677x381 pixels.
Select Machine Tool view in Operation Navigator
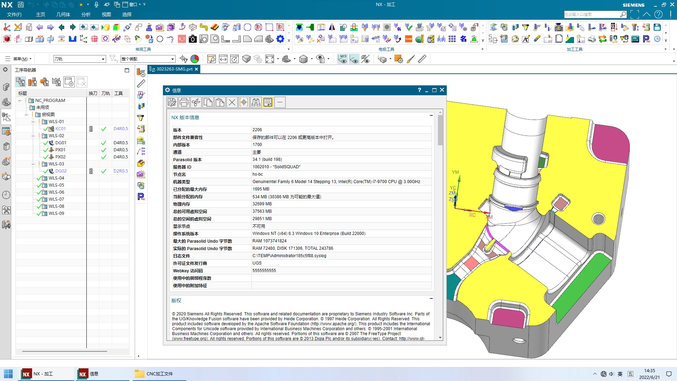[x=32, y=82]
